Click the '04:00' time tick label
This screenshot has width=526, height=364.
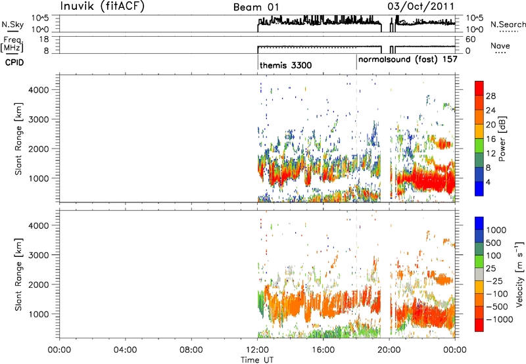[125, 350]
